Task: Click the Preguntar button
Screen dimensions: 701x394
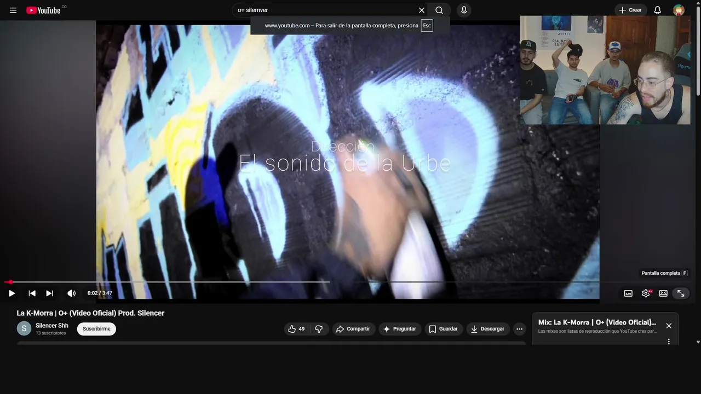Action: click(400, 329)
